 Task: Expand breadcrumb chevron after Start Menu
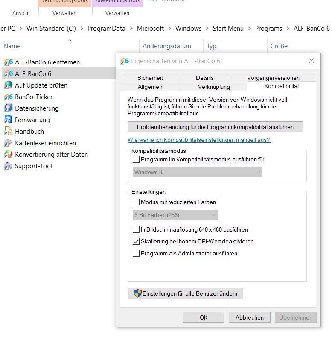click(x=249, y=29)
